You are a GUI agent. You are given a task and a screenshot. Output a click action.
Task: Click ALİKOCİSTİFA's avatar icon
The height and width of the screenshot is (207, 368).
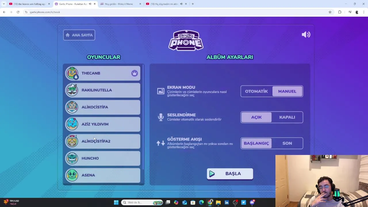coord(72,107)
